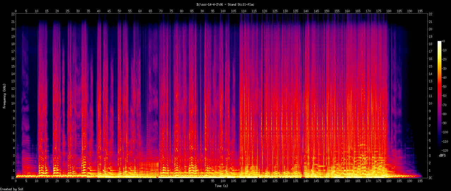
Task: Select the "-110" value on the dBFS scale
Action: tap(446, 141)
